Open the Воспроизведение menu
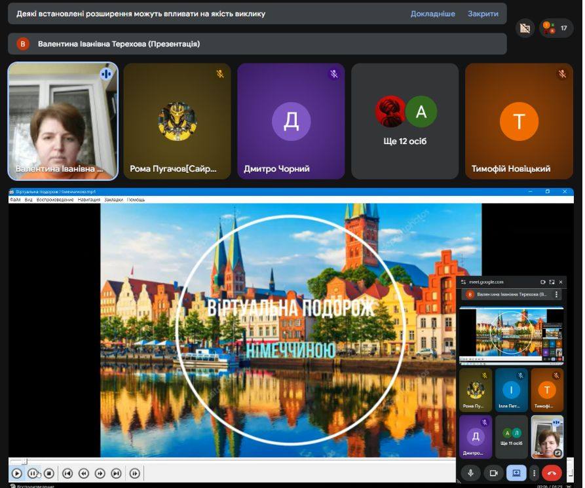585x488 pixels. click(55, 200)
